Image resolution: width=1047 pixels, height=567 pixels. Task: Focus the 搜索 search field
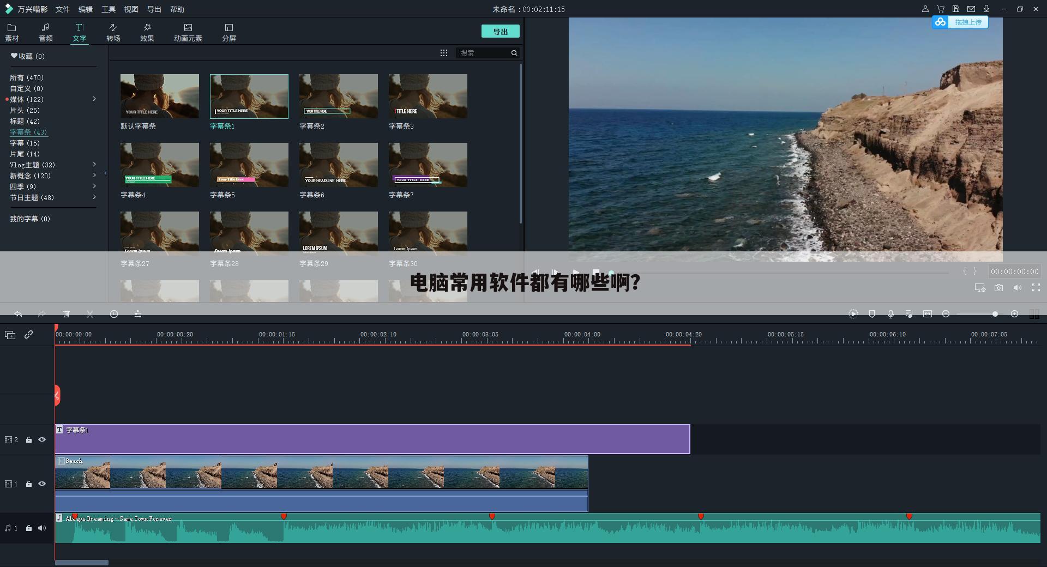[x=483, y=53]
